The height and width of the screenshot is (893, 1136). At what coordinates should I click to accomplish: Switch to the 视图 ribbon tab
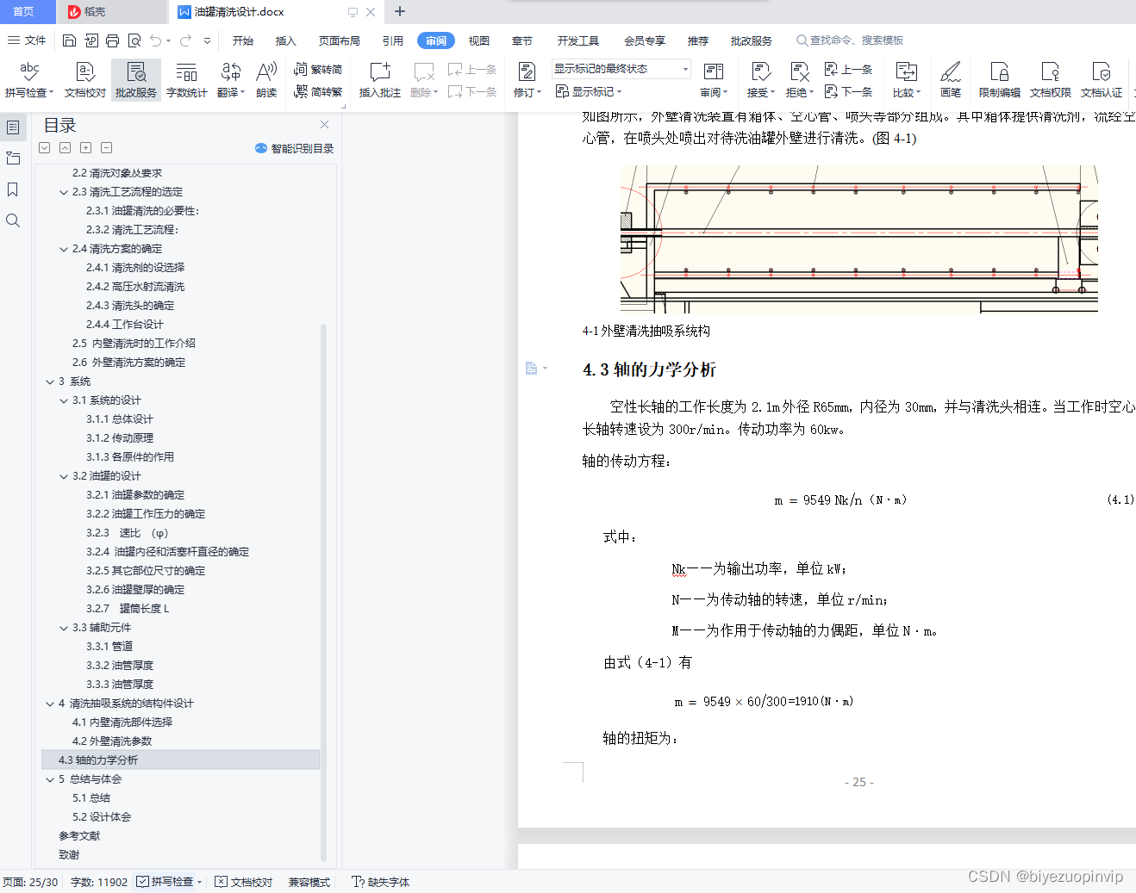click(x=478, y=40)
